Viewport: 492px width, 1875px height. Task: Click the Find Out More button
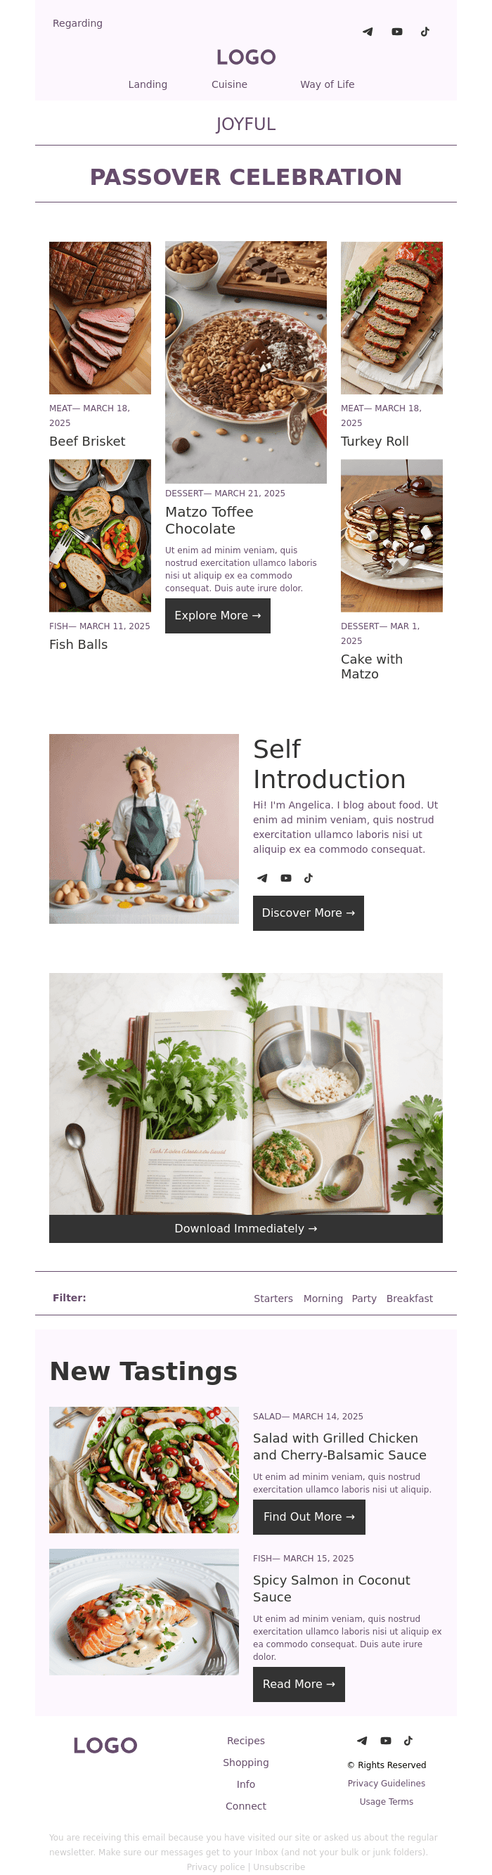[309, 1517]
